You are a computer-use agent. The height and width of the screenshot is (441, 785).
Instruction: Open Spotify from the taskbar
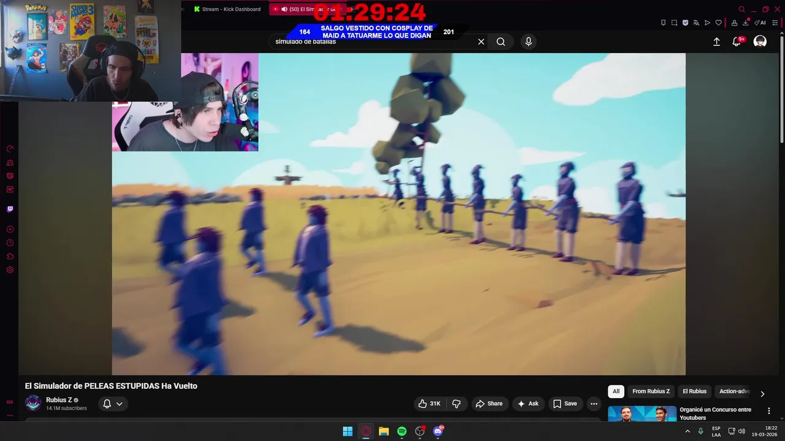[x=402, y=431]
